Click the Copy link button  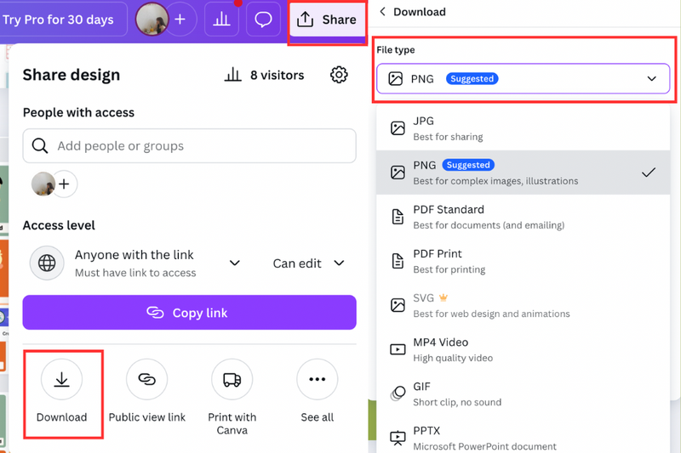coord(189,313)
